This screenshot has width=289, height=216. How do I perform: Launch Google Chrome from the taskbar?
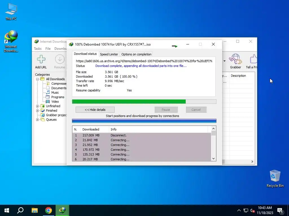click(x=49, y=210)
